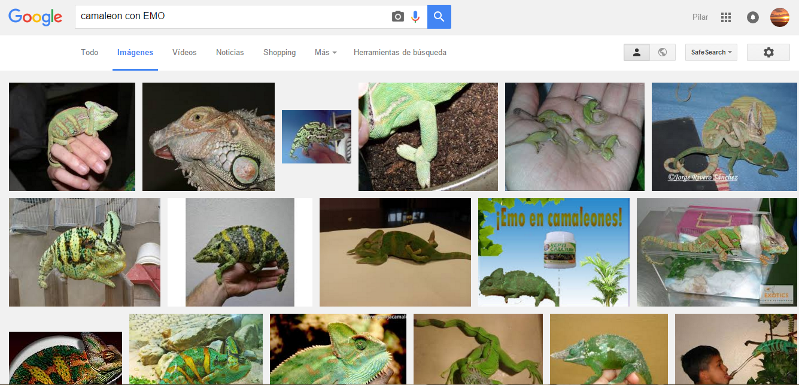Open the Google apps grid
The height and width of the screenshot is (385, 799).
coord(726,17)
